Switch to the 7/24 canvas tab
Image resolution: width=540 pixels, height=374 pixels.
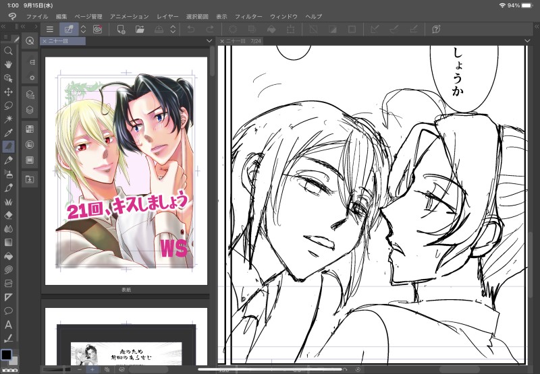pyautogui.click(x=240, y=41)
